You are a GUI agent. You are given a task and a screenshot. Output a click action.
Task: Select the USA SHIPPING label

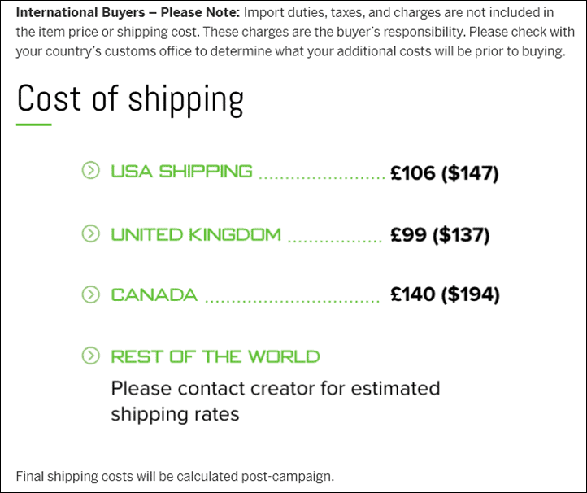(x=181, y=172)
